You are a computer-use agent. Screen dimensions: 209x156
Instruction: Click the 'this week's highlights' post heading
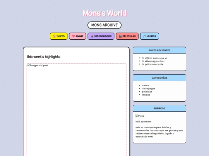click(x=43, y=57)
